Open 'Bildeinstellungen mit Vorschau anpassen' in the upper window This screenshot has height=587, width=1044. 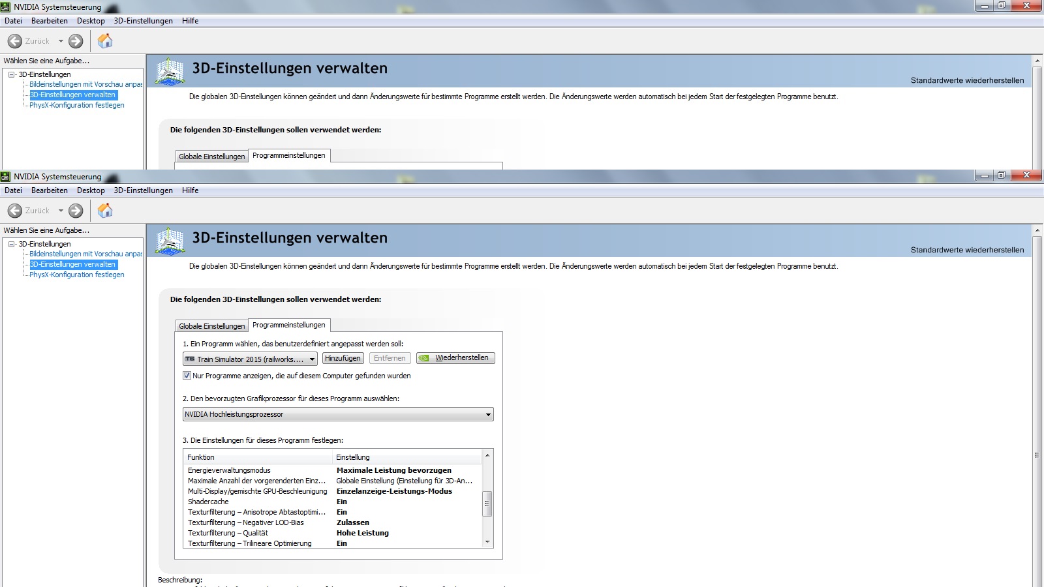(85, 84)
